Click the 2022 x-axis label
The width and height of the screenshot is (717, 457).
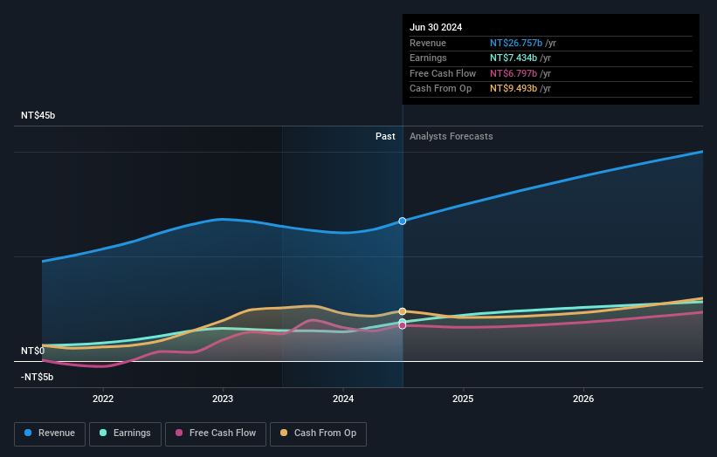(103, 399)
